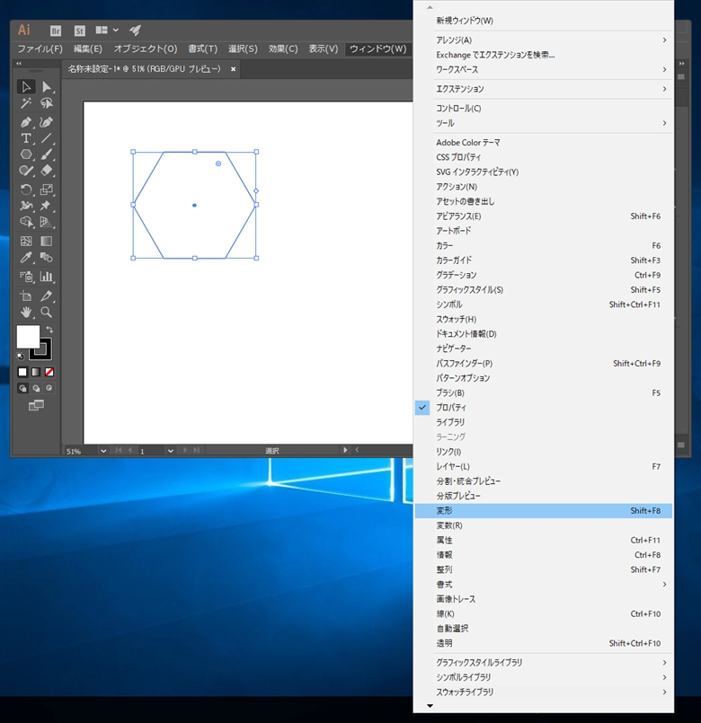
Task: Apply Gradient mode button
Action: coord(36,372)
